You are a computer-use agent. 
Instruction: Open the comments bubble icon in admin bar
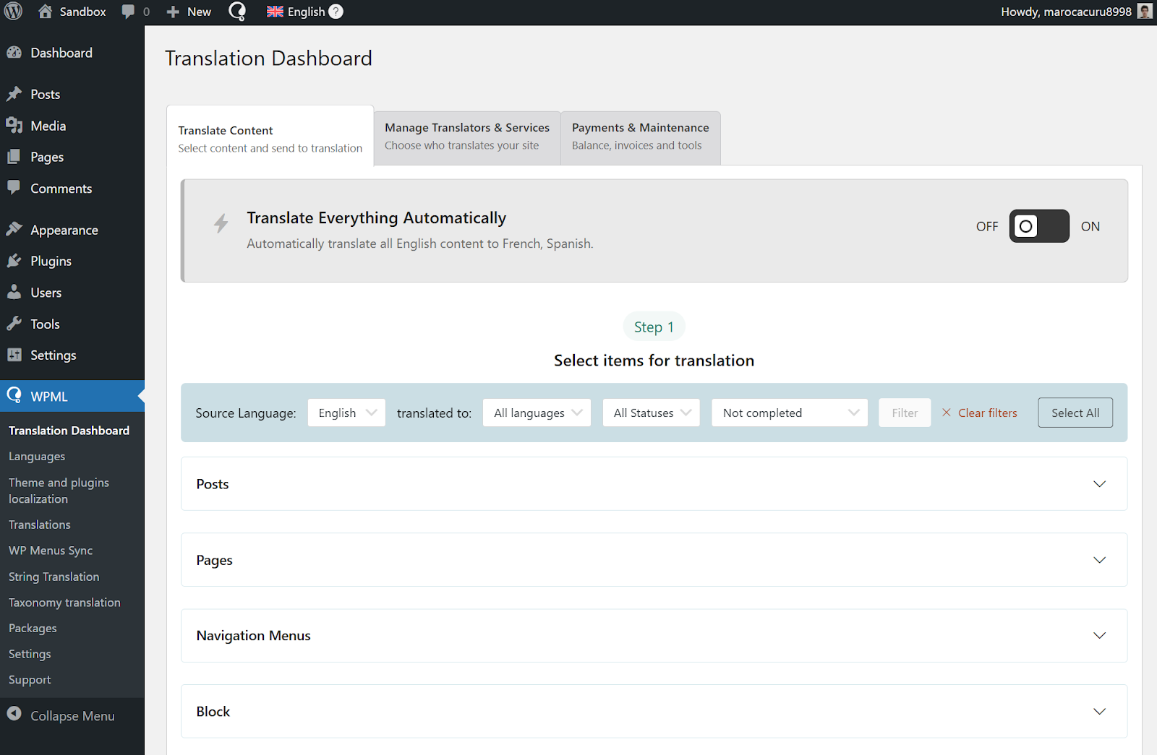(x=128, y=12)
